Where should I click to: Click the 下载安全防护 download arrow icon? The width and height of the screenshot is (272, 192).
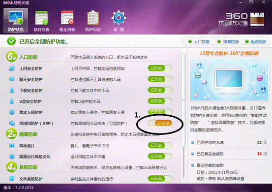12,91
